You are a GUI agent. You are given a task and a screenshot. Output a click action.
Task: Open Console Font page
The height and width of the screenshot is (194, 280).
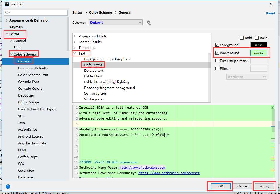point(28,82)
